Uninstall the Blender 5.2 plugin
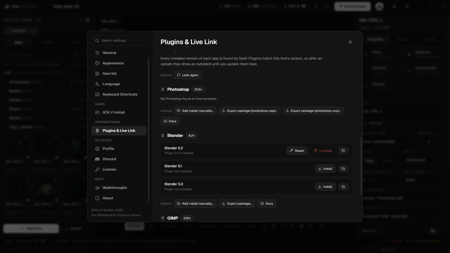The image size is (450, 253). 323,151
